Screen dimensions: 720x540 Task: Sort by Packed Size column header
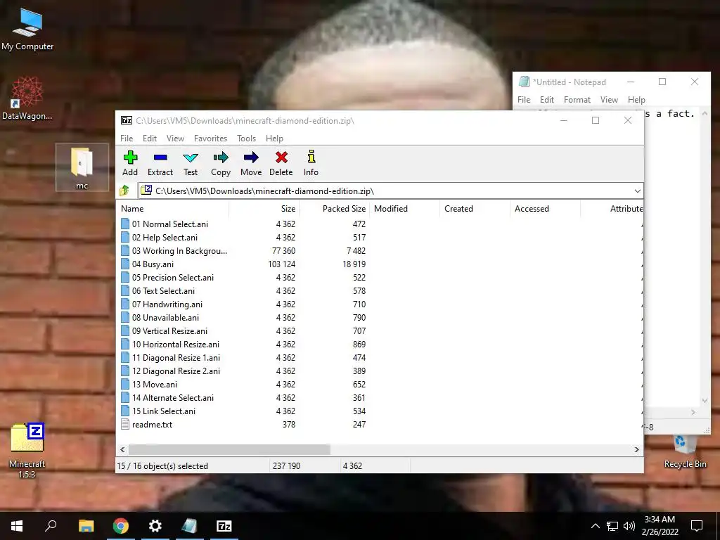pyautogui.click(x=334, y=208)
